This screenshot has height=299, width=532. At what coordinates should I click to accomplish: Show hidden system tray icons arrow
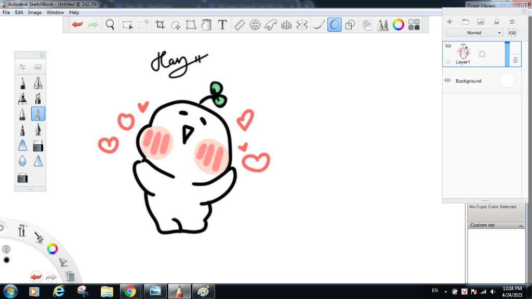[445, 292]
